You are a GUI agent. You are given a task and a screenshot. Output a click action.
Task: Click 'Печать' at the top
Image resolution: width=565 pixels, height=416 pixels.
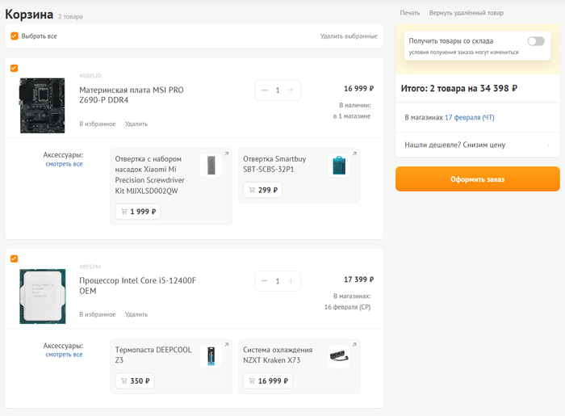coord(409,13)
